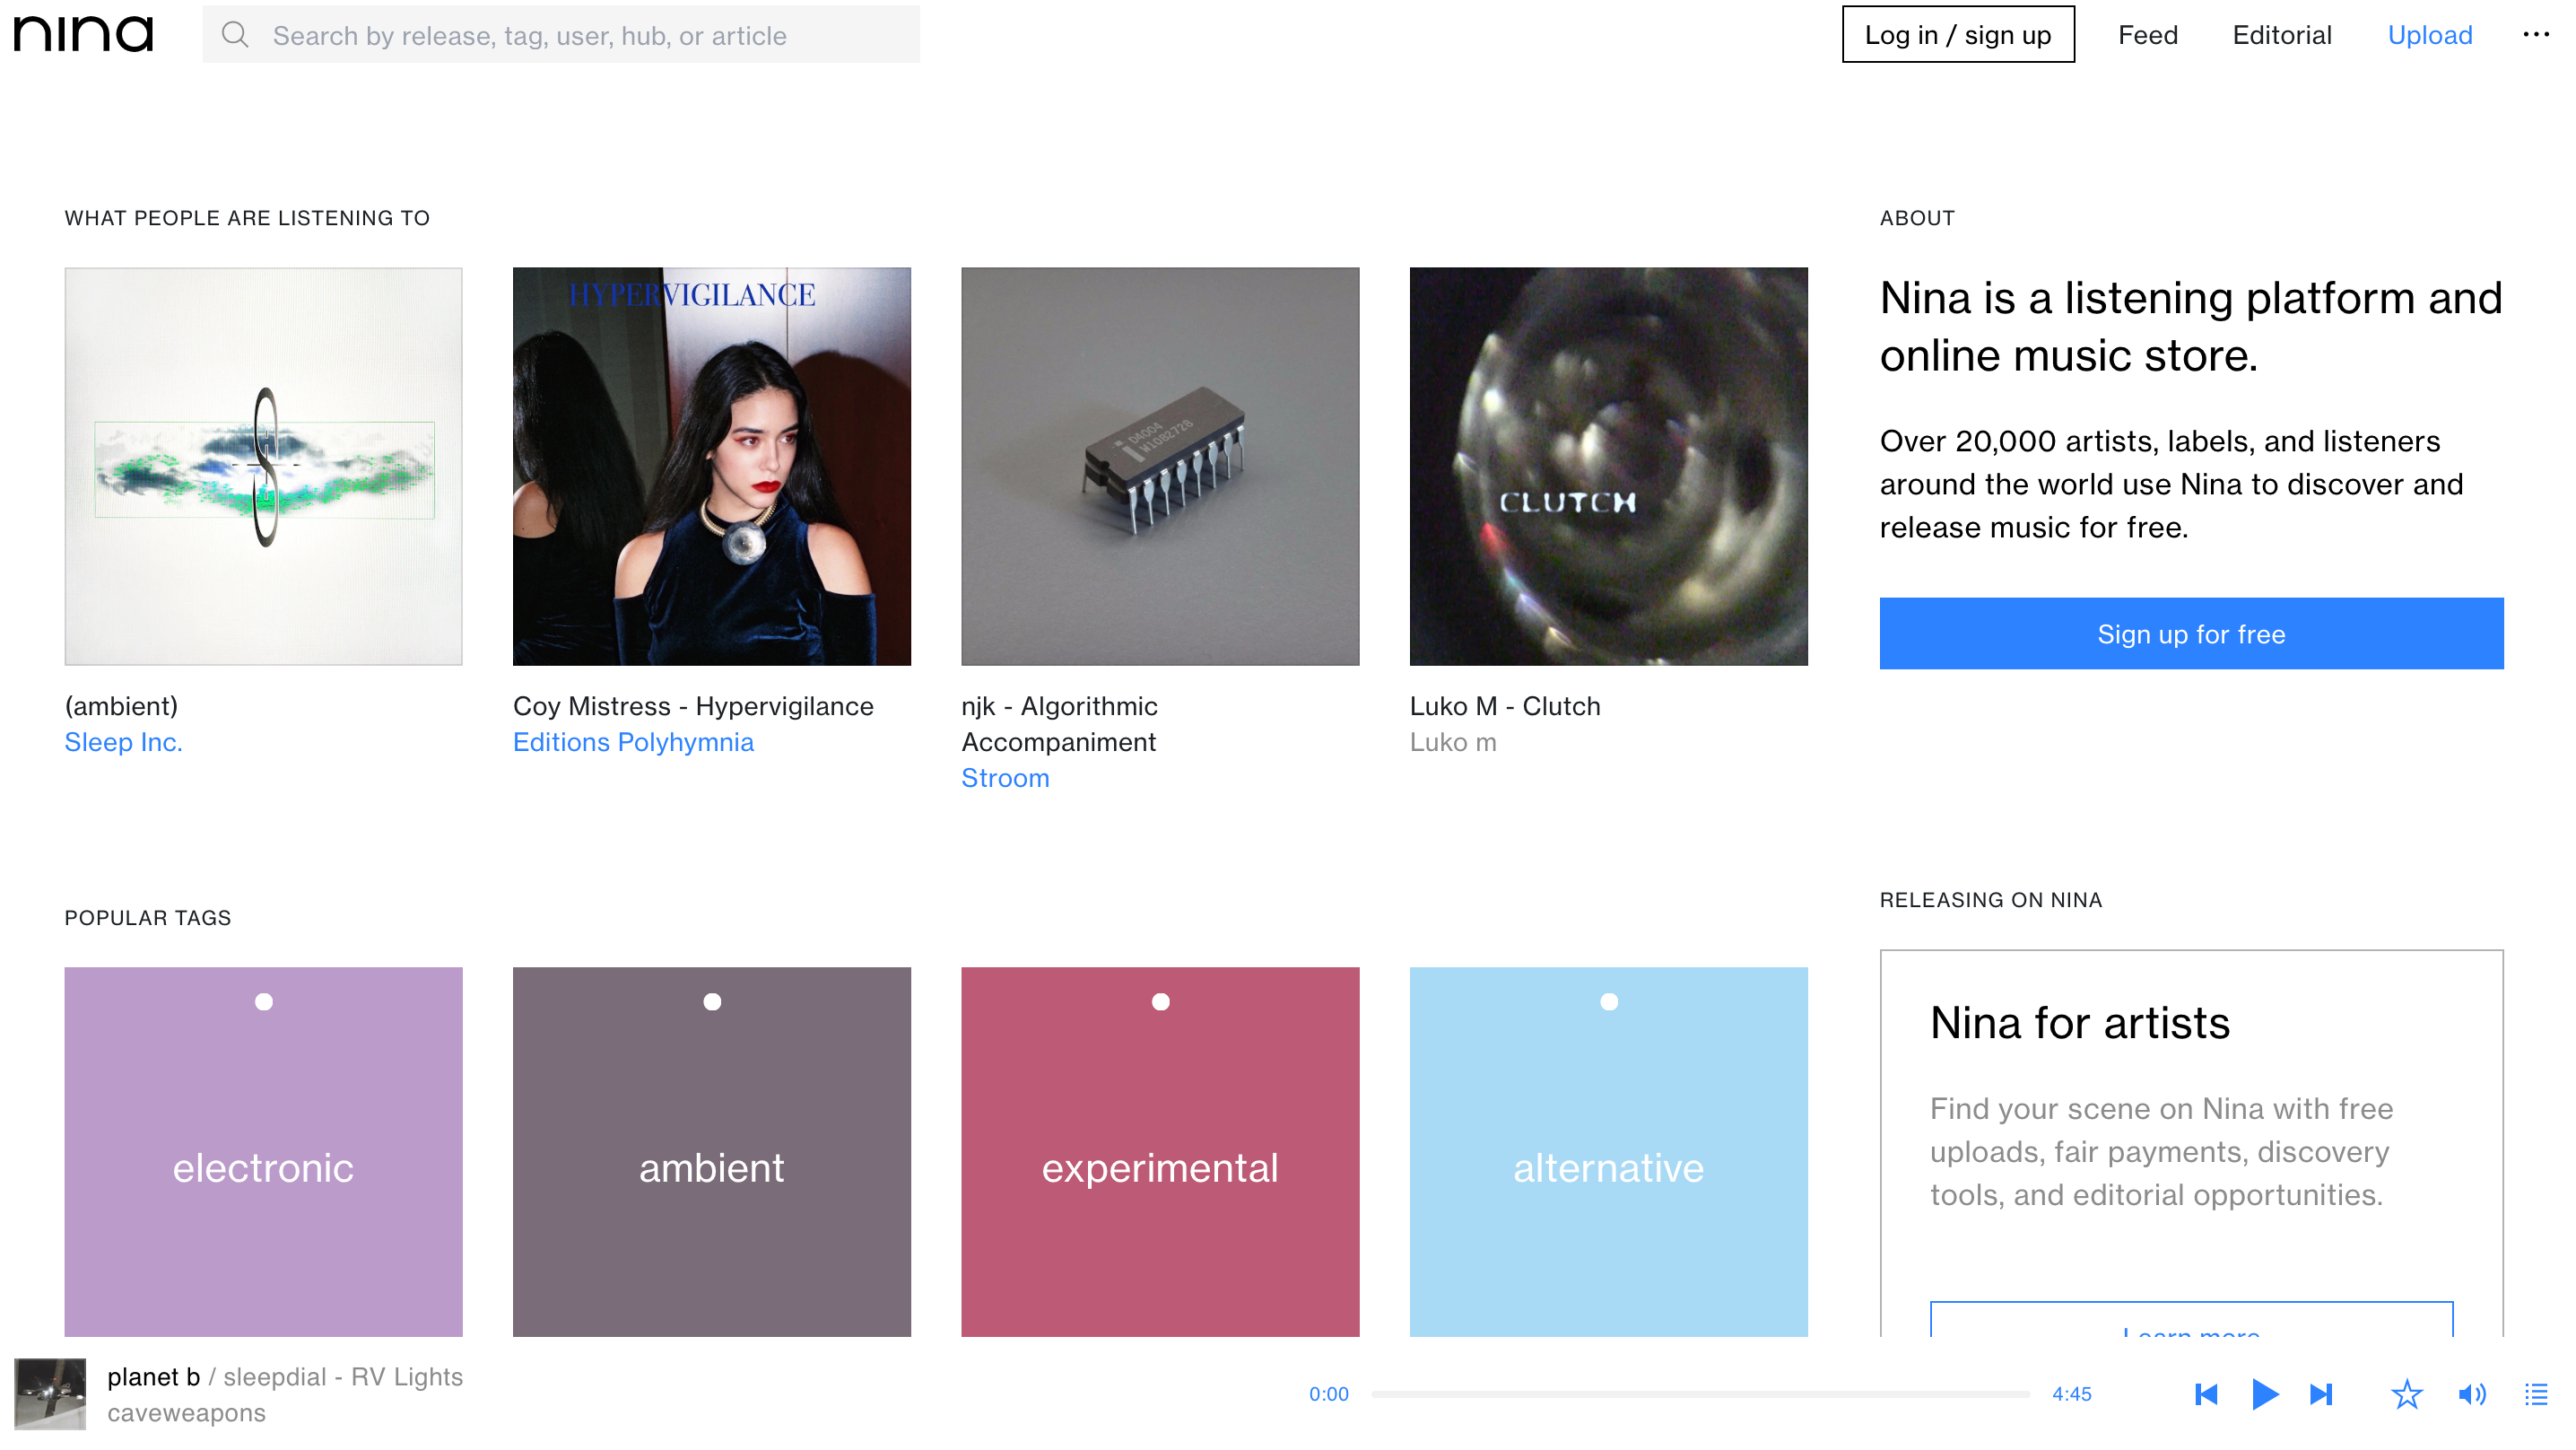The image size is (2576, 1450).
Task: Open the planet b now-playing title
Action: click(154, 1377)
